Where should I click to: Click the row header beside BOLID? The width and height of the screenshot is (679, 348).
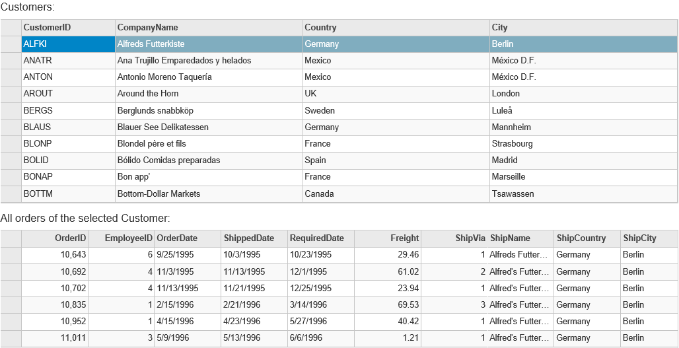pyautogui.click(x=11, y=160)
